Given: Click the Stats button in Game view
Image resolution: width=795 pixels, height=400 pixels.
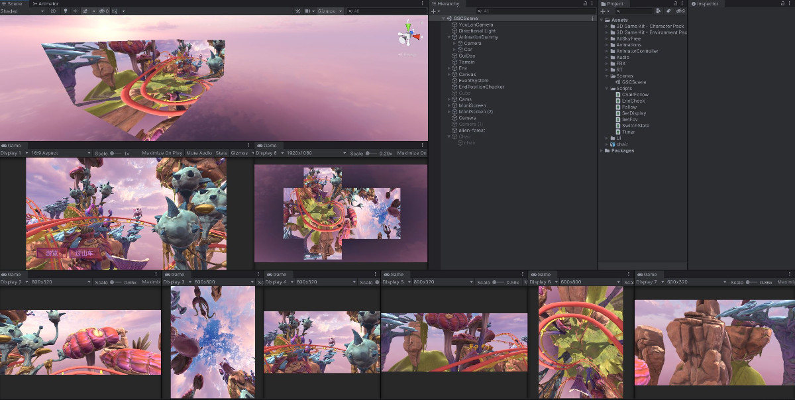Looking at the screenshot, I should pos(221,153).
